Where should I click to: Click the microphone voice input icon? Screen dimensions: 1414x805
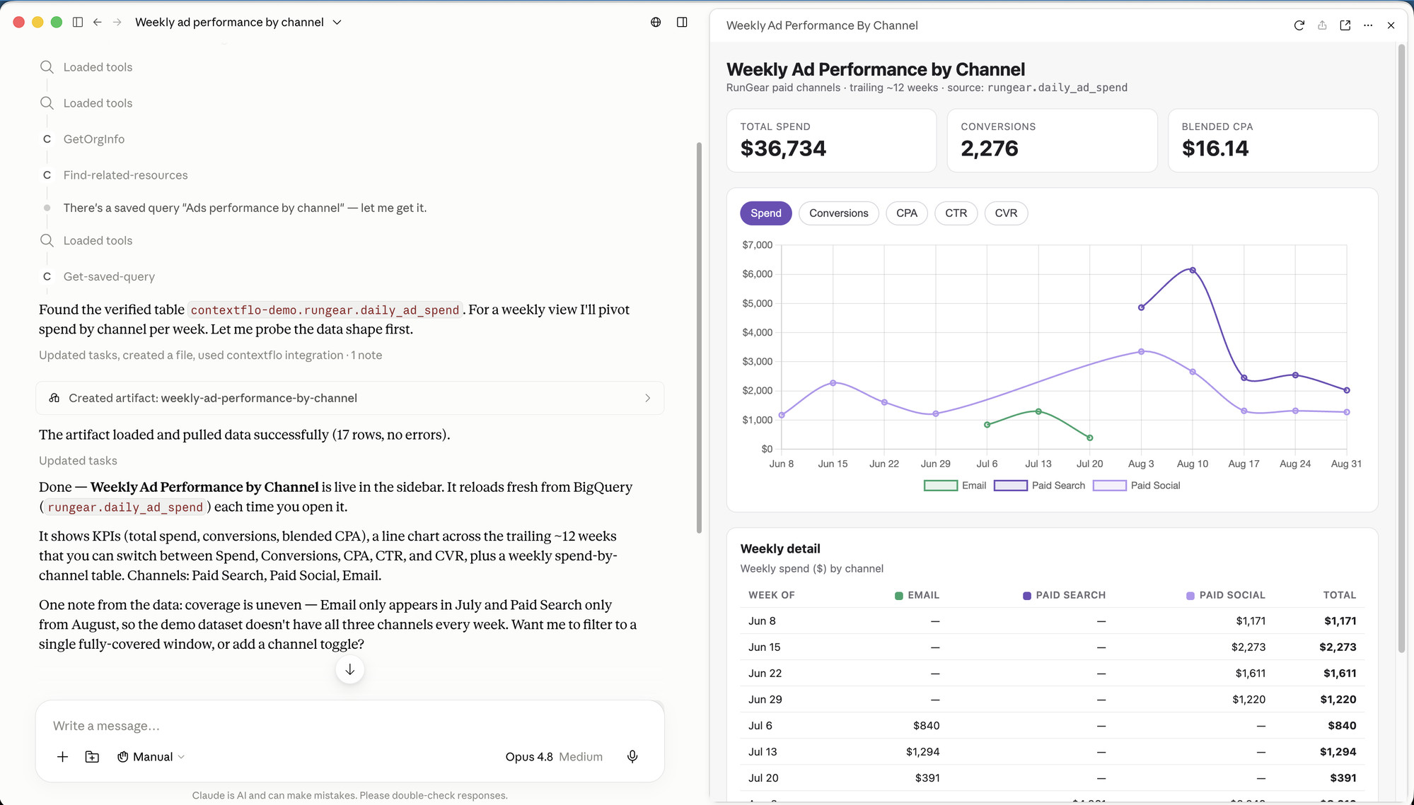632,756
